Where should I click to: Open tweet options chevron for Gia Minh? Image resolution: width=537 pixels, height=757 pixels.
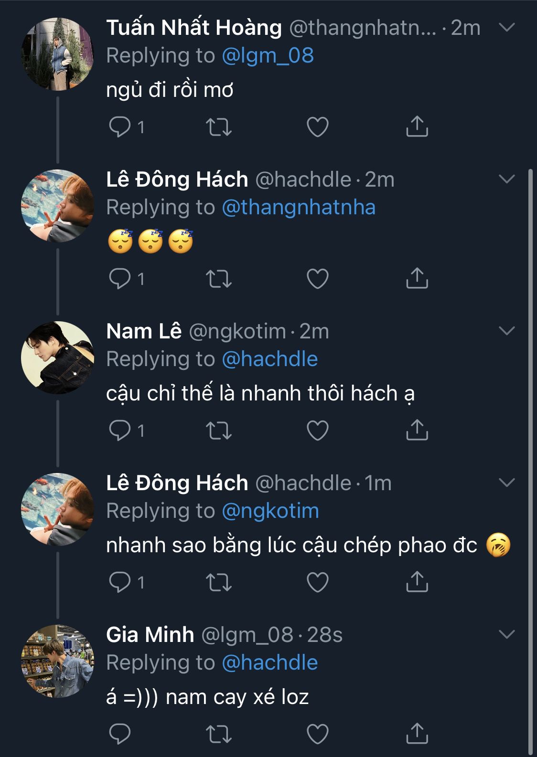point(506,634)
